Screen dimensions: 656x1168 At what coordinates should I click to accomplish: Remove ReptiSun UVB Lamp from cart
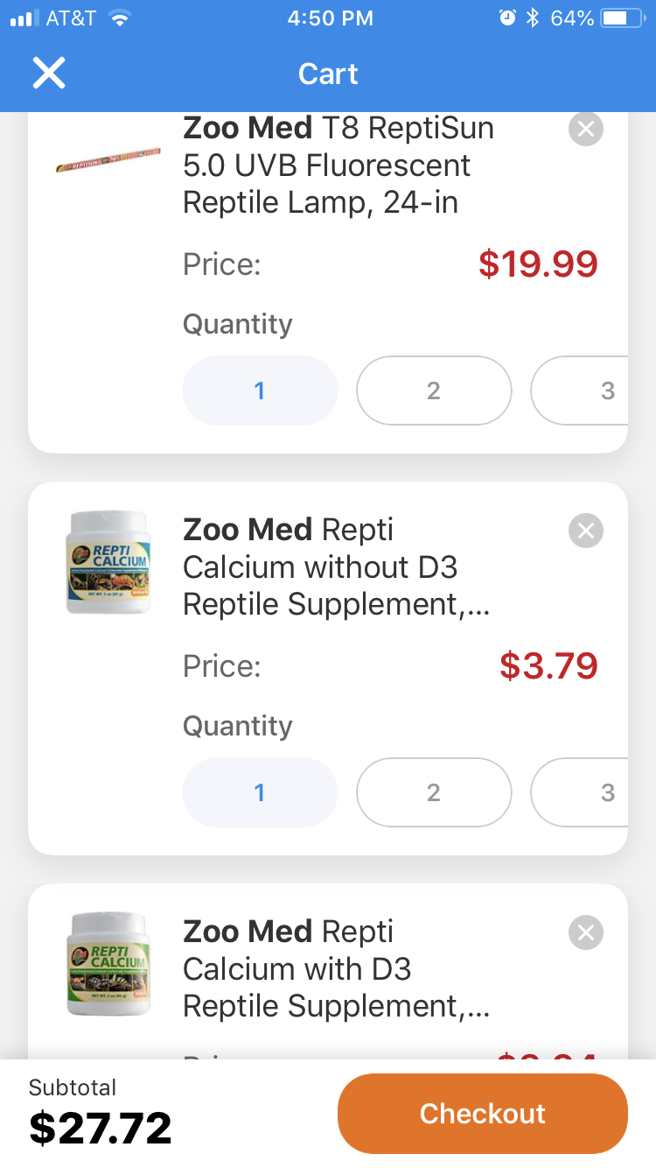tap(585, 130)
